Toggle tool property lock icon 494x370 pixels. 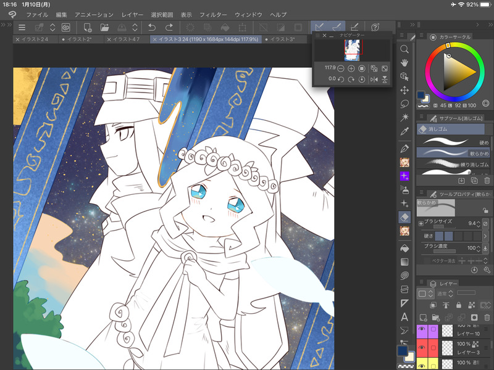coord(485,210)
